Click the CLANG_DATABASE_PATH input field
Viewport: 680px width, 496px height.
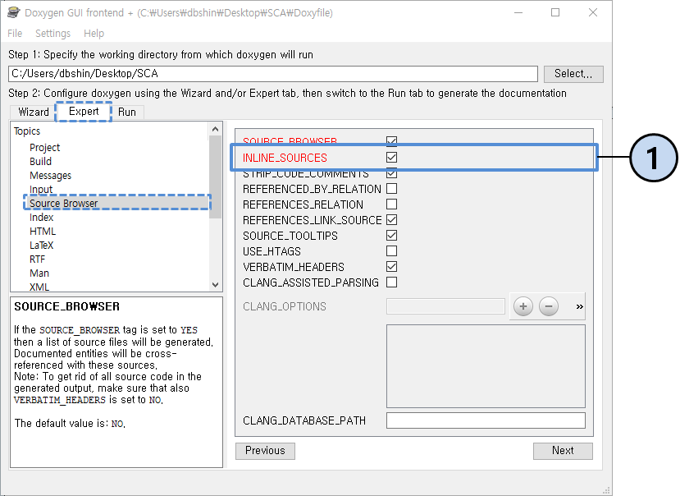(486, 420)
